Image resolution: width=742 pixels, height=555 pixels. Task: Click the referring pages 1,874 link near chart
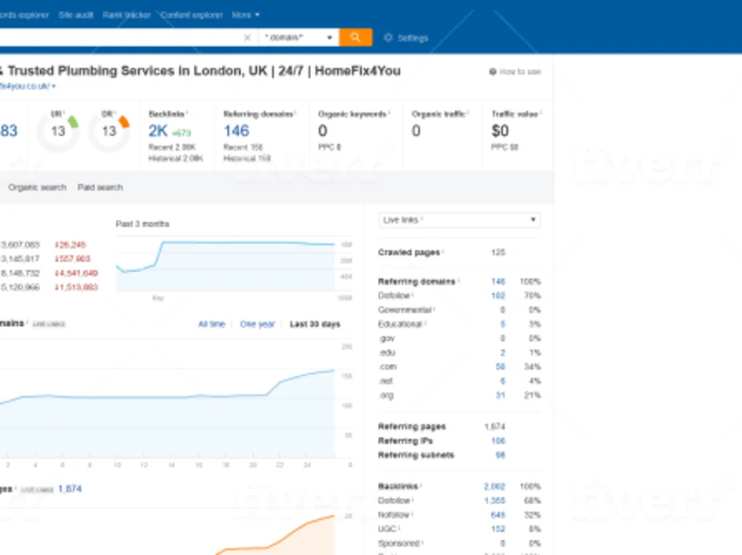pyautogui.click(x=70, y=488)
